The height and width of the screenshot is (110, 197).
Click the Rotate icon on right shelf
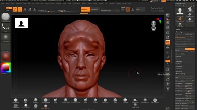pos(167,84)
